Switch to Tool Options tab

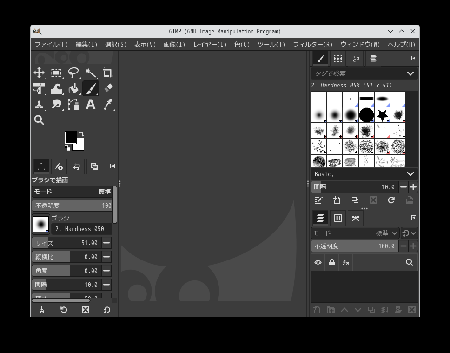click(41, 167)
